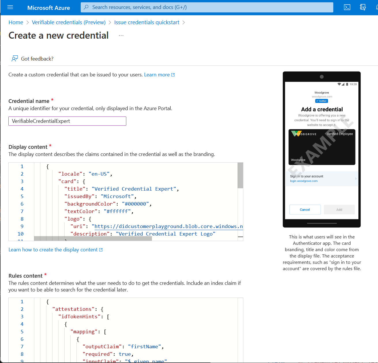Click the "locale" line in display content editor
The width and height of the screenshot is (378, 363).
85,174
